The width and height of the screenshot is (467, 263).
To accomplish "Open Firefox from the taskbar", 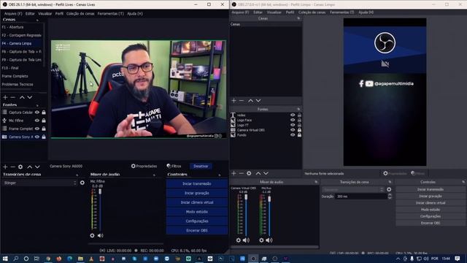I will 58,259.
